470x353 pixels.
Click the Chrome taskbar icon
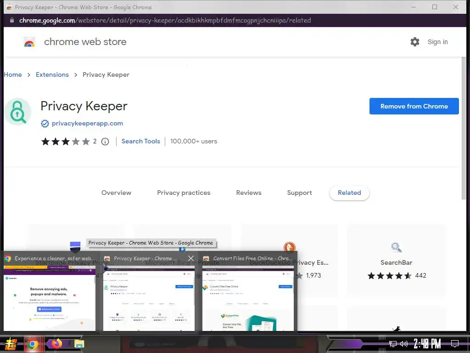[33, 344]
